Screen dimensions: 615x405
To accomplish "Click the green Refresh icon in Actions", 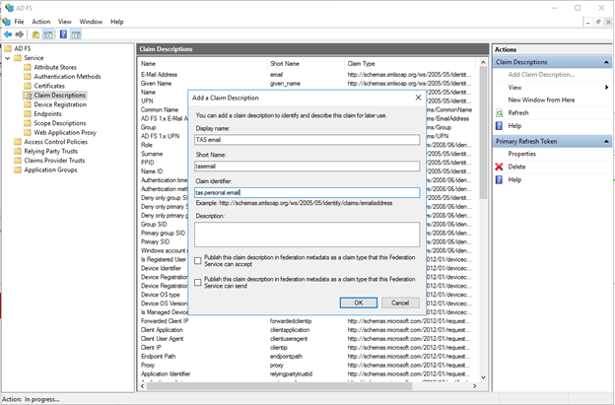I will click(500, 113).
